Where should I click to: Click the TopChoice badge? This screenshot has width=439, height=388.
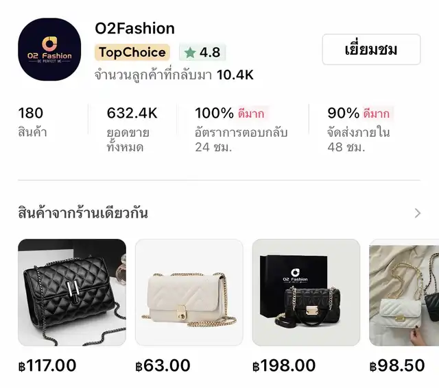pyautogui.click(x=132, y=52)
